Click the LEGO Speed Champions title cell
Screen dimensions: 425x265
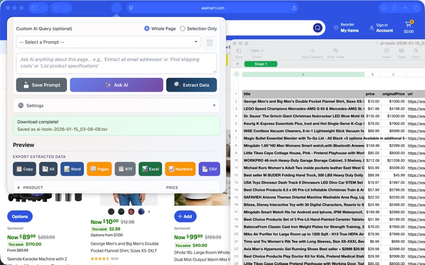click(x=303, y=109)
